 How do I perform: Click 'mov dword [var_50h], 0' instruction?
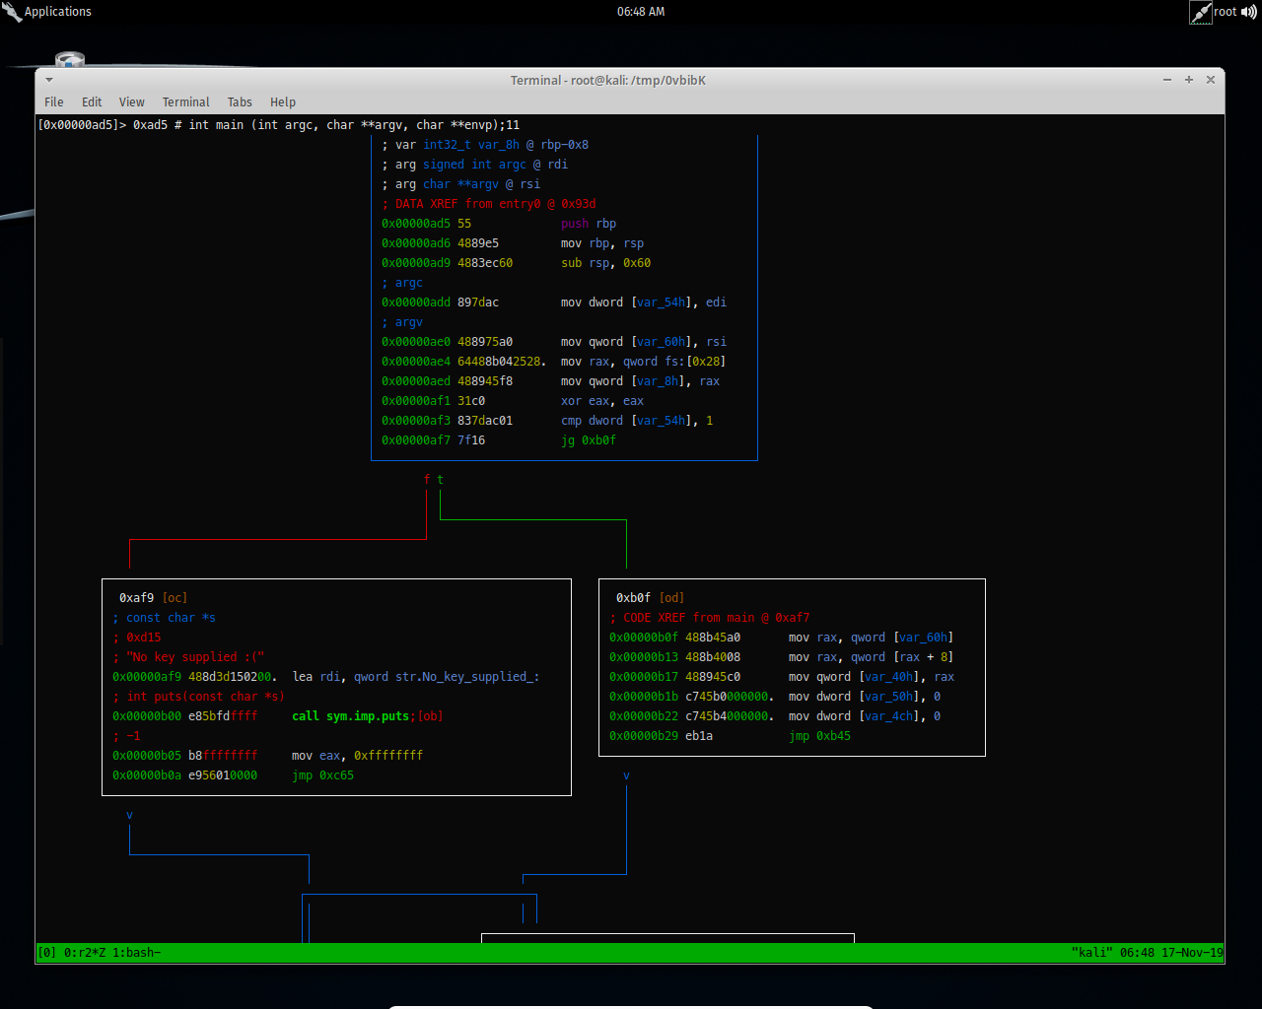[x=865, y=697]
